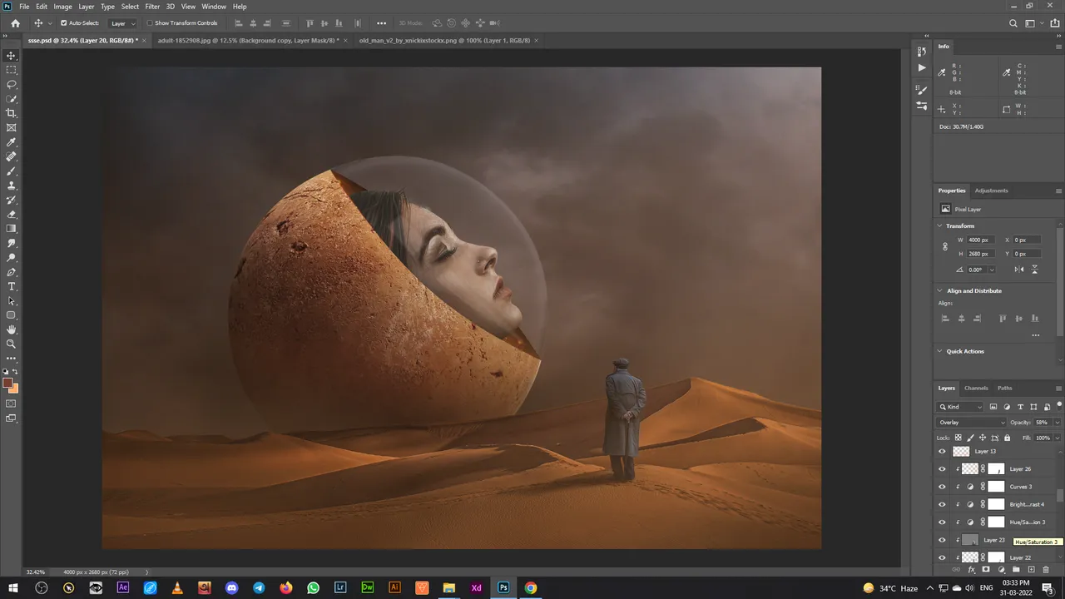Click the Opacity field showing 58%
1065x599 pixels.
[1043, 423]
